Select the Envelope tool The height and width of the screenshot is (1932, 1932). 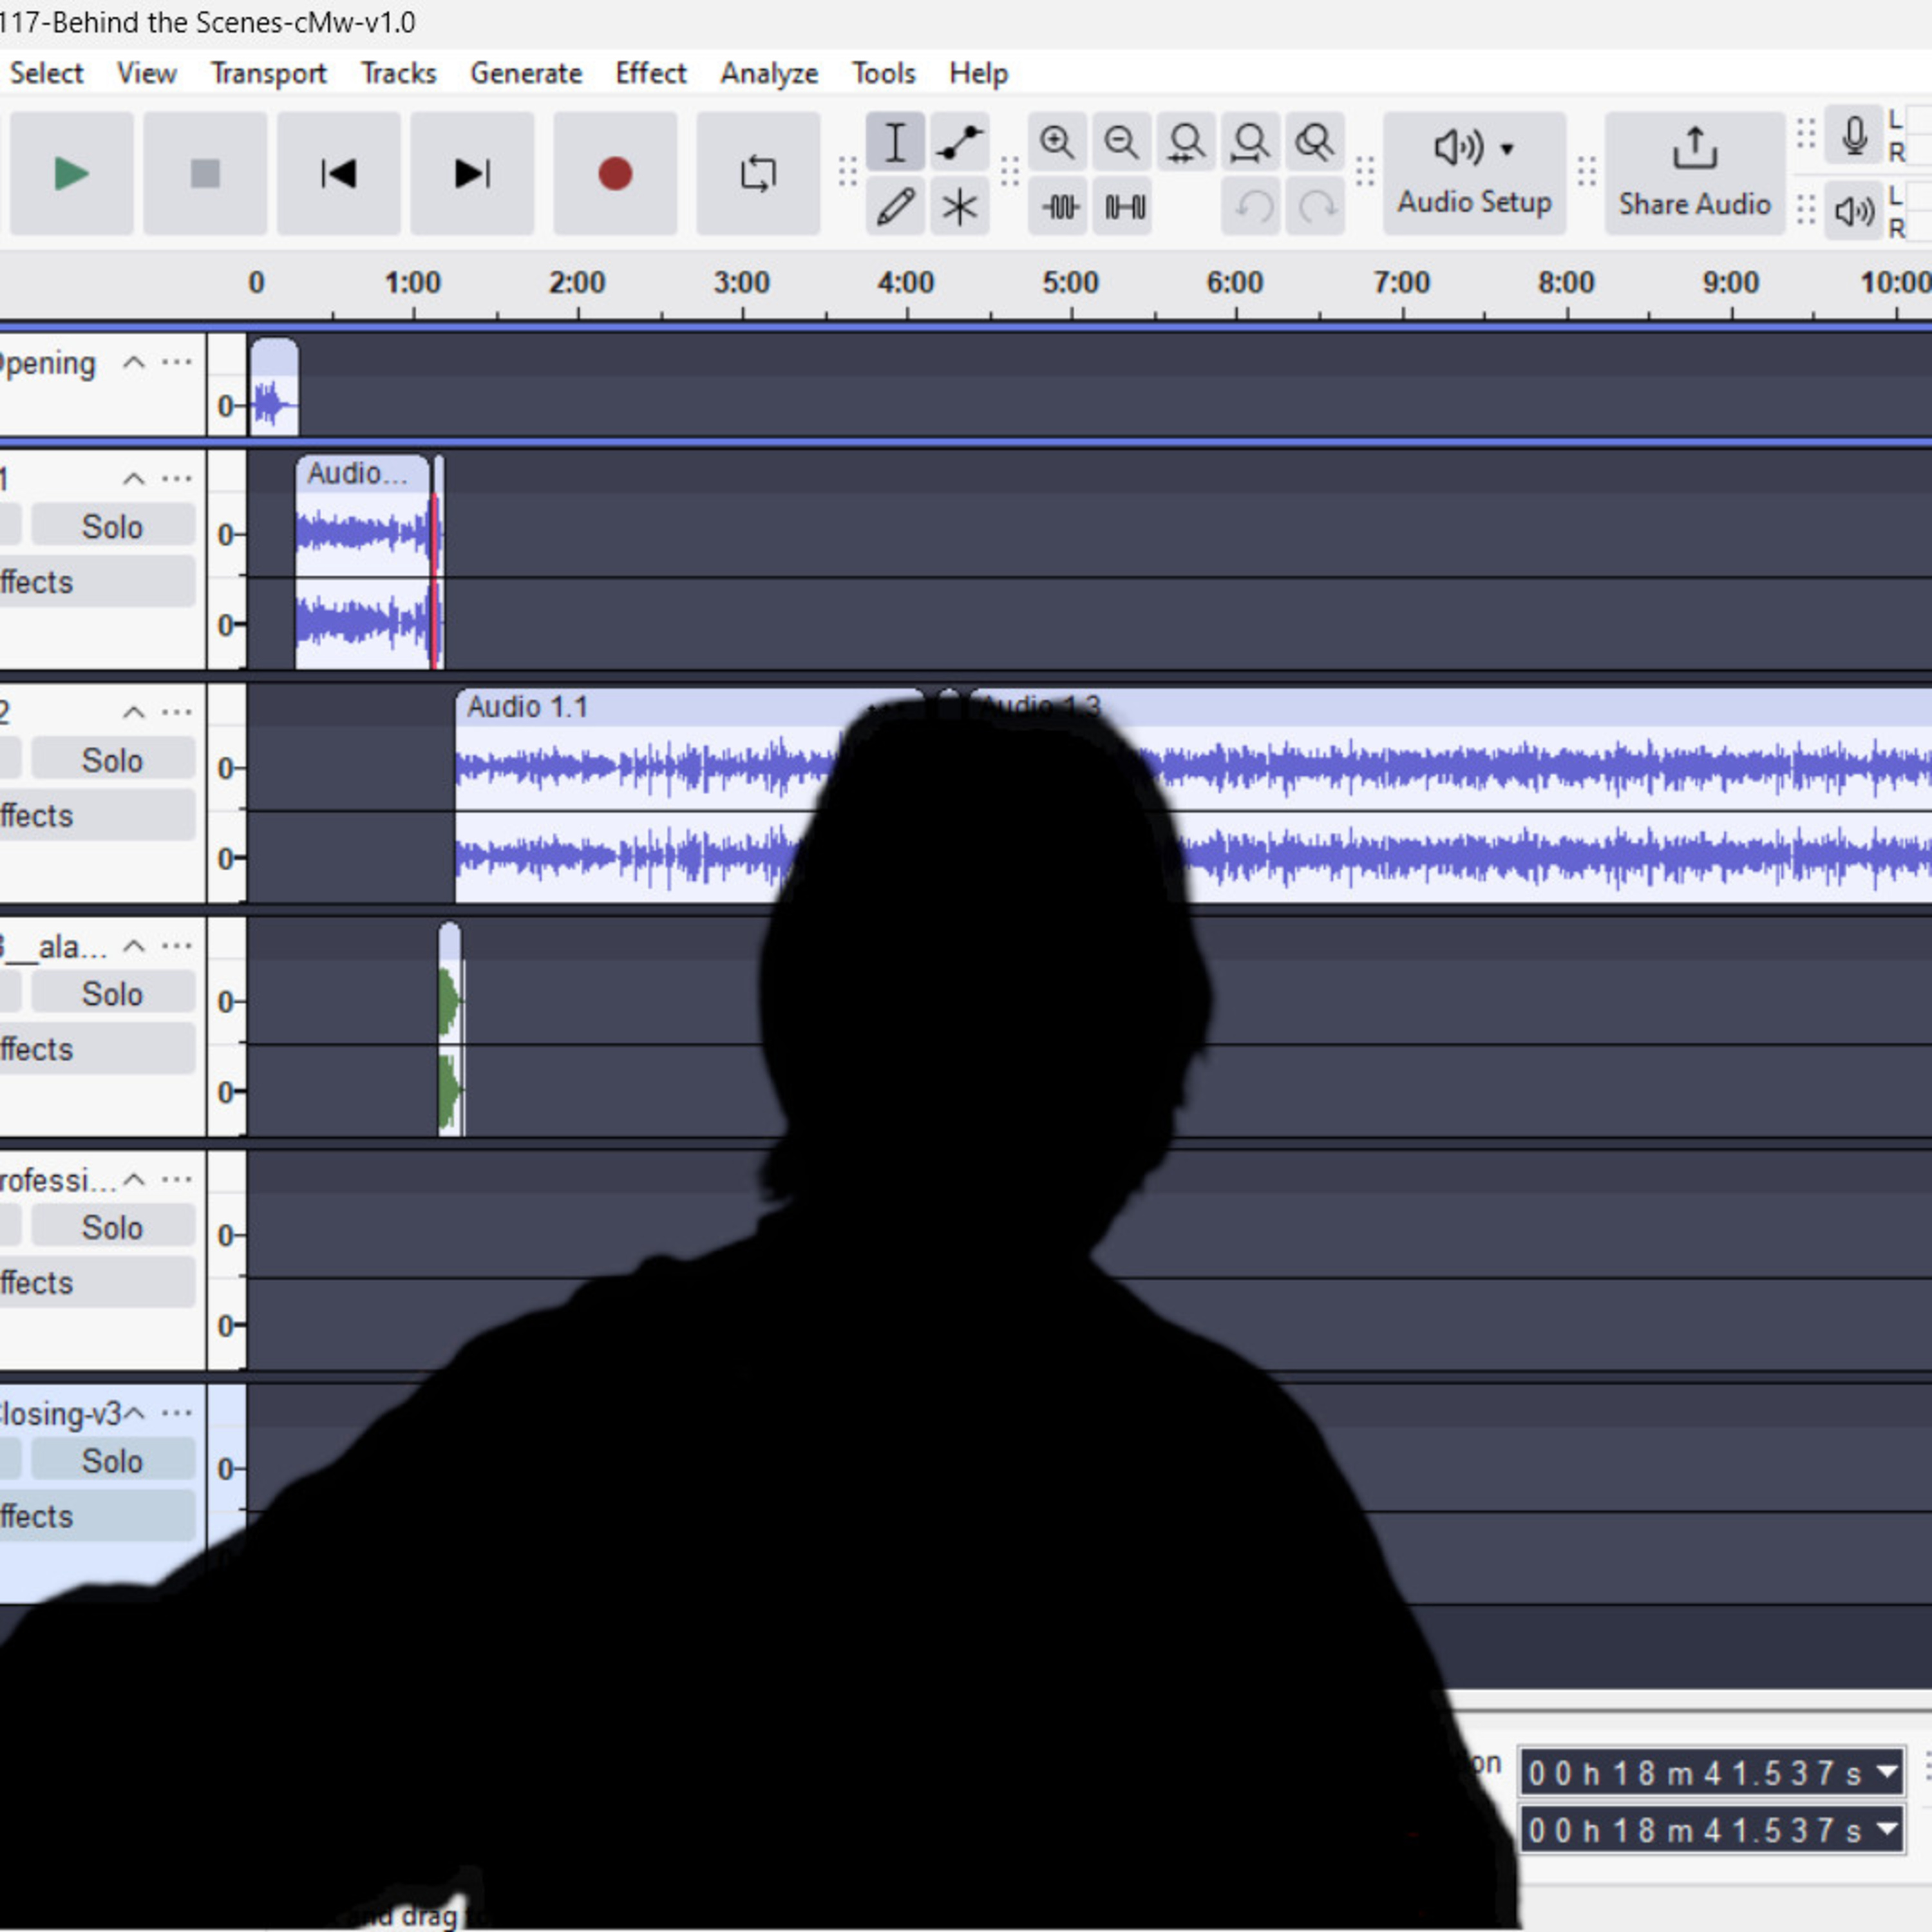[959, 142]
